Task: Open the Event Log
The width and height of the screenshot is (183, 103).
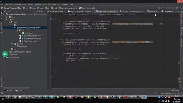Action: click(x=174, y=90)
